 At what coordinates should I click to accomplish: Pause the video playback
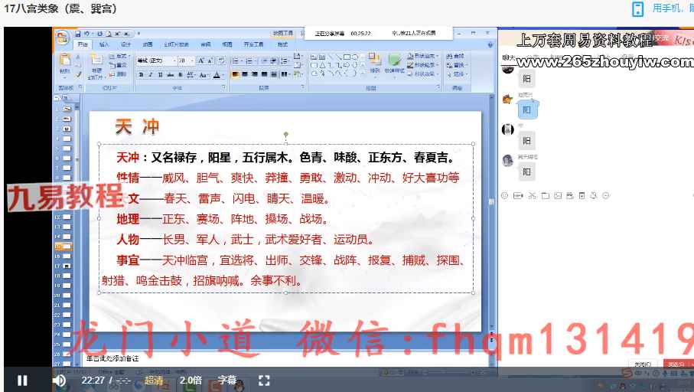click(x=22, y=381)
